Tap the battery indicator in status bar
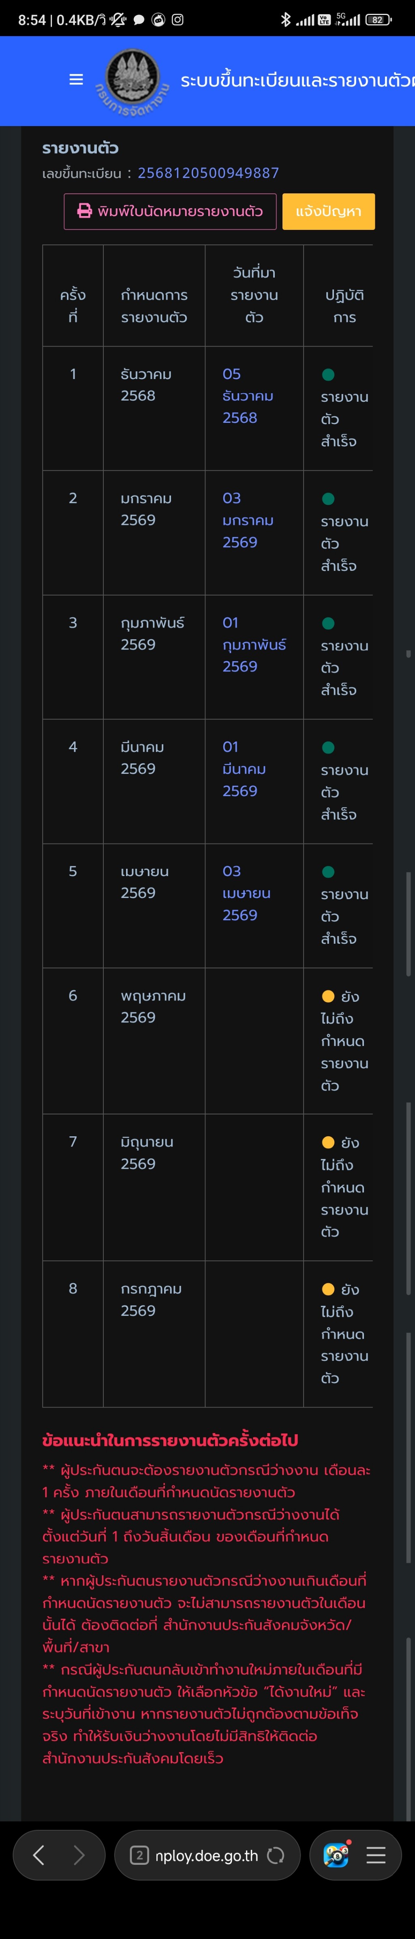 (x=378, y=19)
